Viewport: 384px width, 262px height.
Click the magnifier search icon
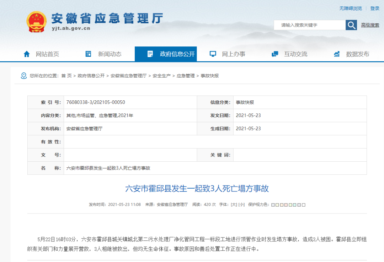tap(351, 25)
